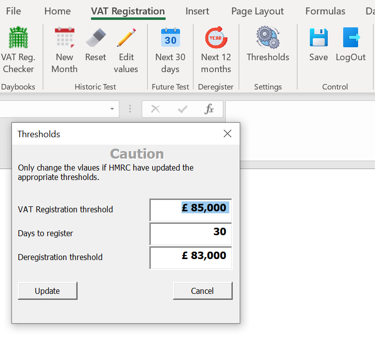This screenshot has height=359, width=375.
Task: Run the Next 30 days future test
Action: pyautogui.click(x=170, y=50)
